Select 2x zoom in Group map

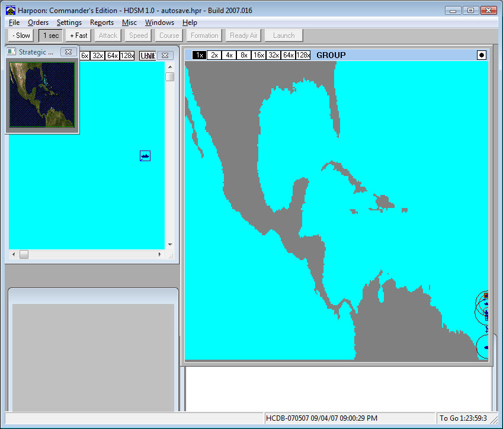[x=214, y=55]
